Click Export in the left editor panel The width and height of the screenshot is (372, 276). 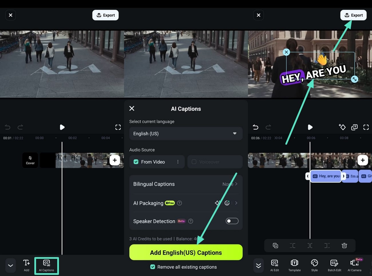pyautogui.click(x=105, y=15)
